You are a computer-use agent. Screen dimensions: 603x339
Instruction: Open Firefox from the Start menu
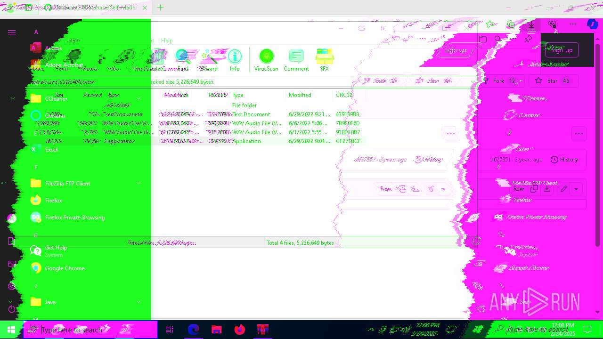(x=53, y=201)
